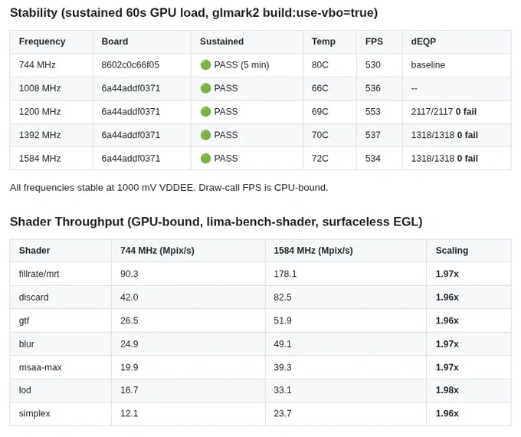Select the simplex shader row label

click(34, 413)
